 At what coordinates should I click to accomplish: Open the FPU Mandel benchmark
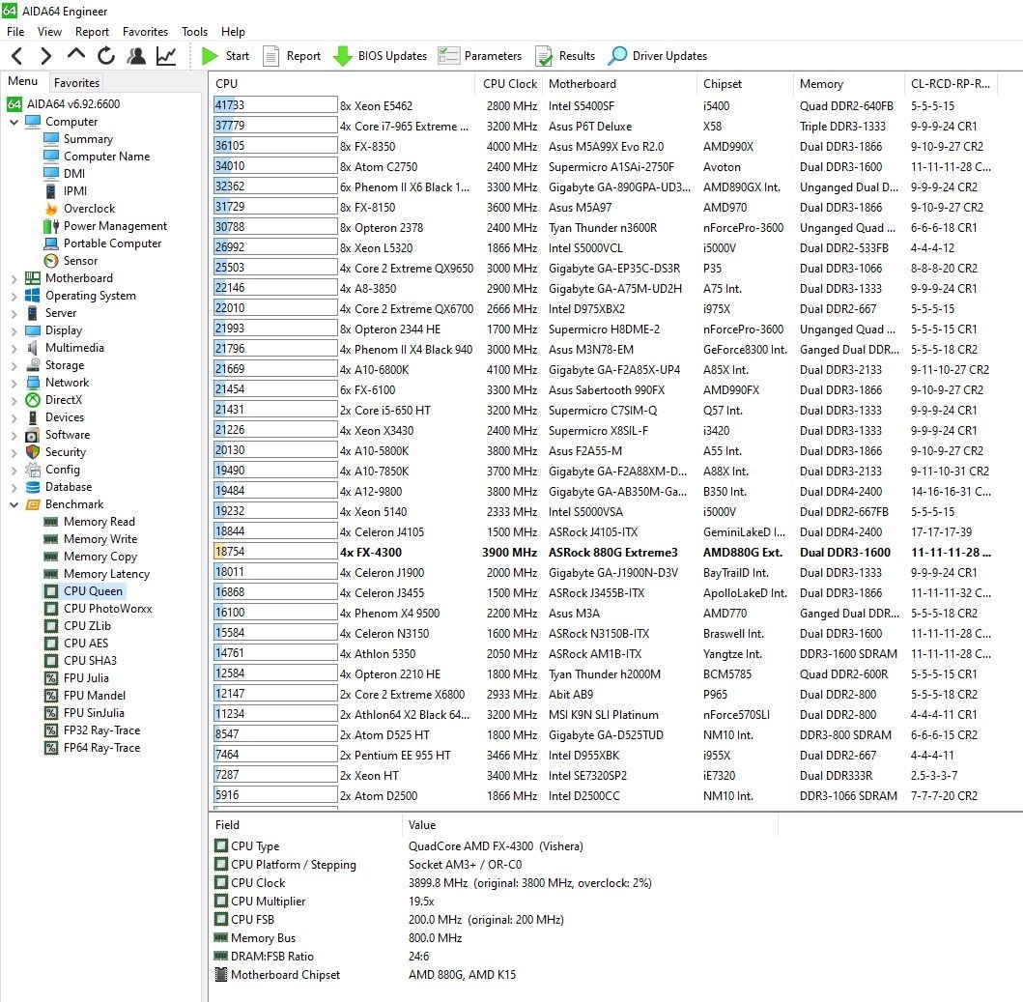(x=95, y=696)
